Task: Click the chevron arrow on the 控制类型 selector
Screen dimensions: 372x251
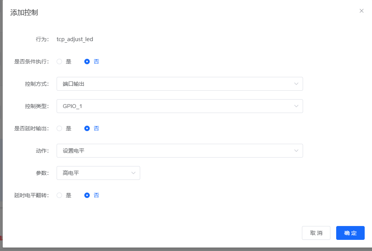Action: [x=297, y=106]
